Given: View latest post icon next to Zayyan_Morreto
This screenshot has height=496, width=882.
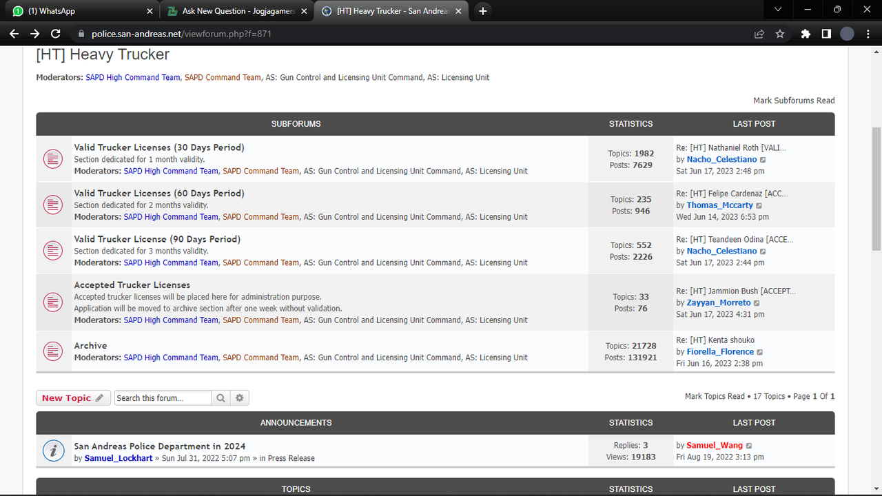Looking at the screenshot, I should tap(757, 303).
